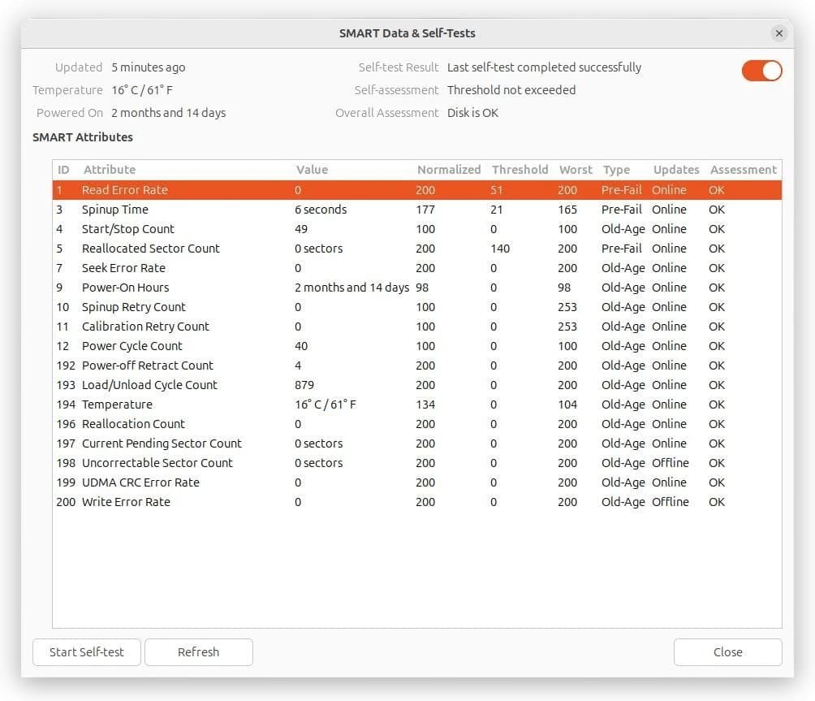Select the UDMA CRC Error Rate row
This screenshot has width=815, height=701.
coord(140,482)
